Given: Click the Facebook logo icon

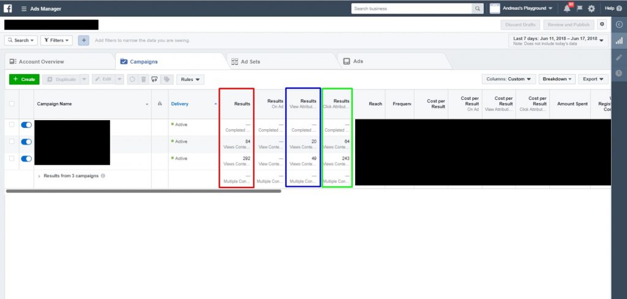Looking at the screenshot, I should pos(7,9).
